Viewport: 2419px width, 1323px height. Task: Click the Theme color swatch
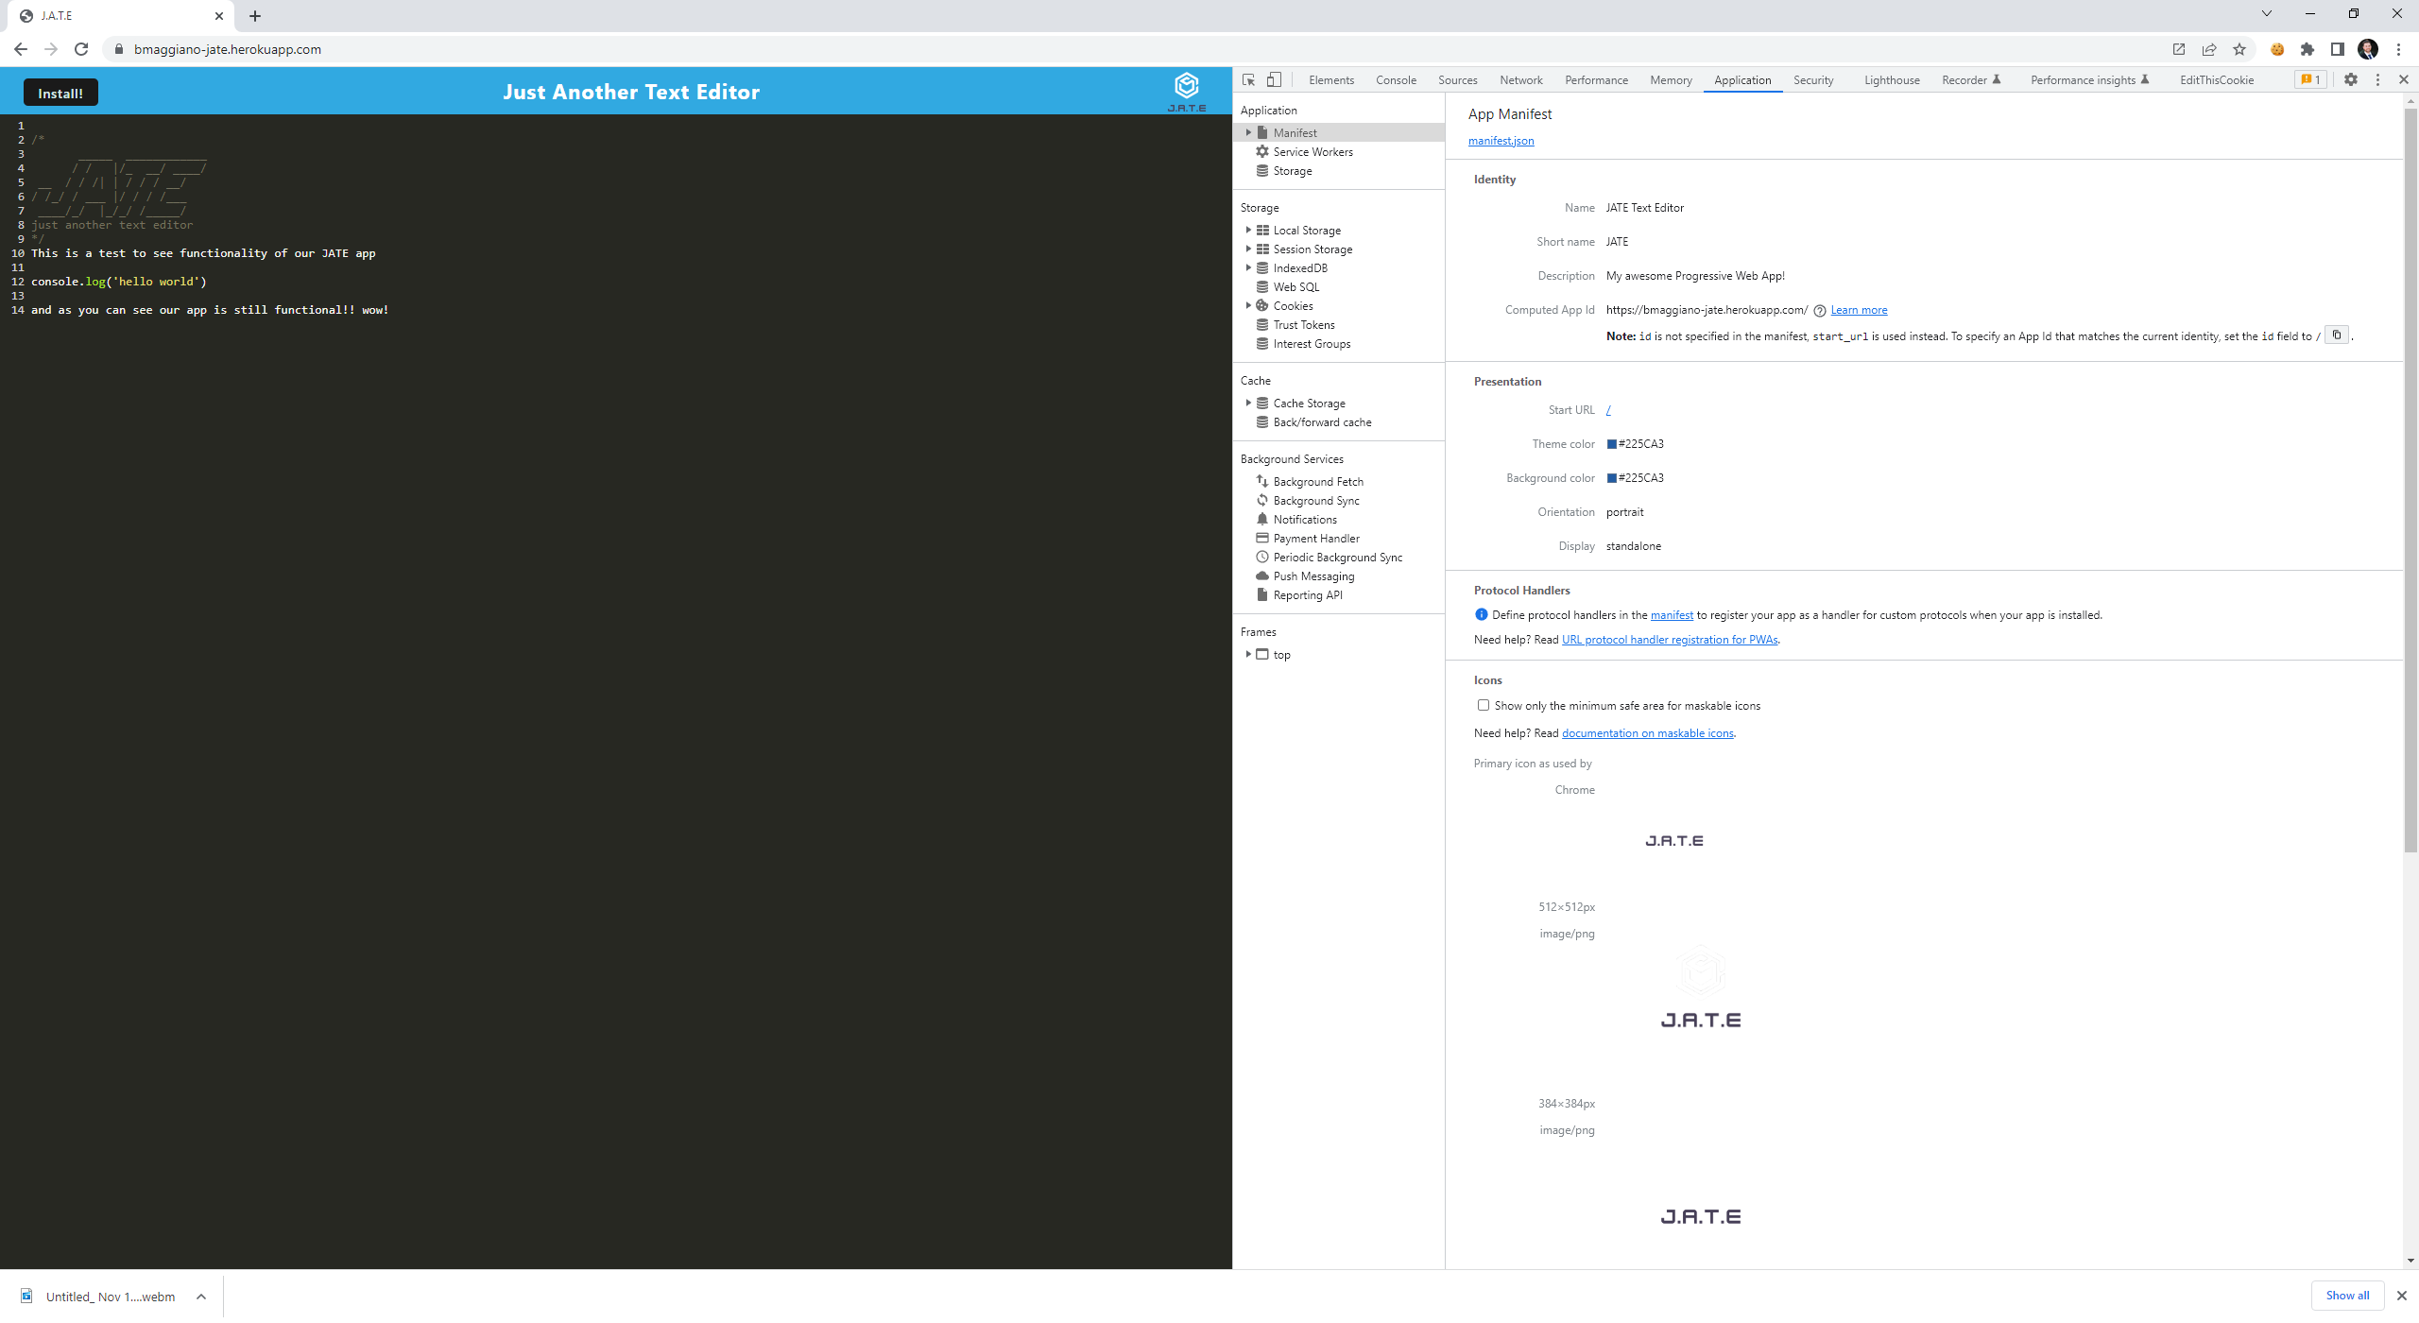[x=1611, y=443]
